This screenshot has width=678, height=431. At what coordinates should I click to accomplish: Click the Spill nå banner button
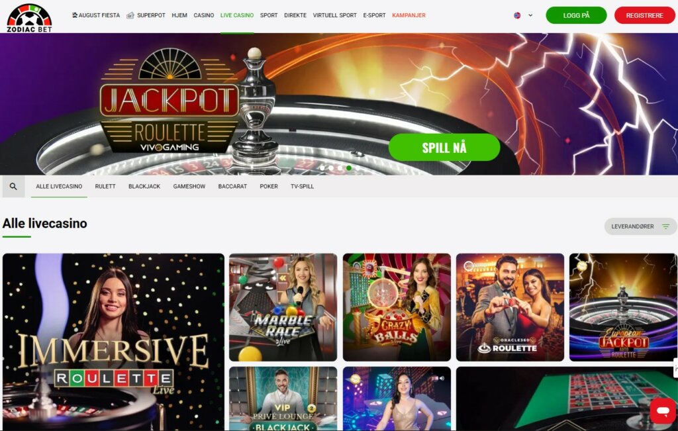[444, 148]
